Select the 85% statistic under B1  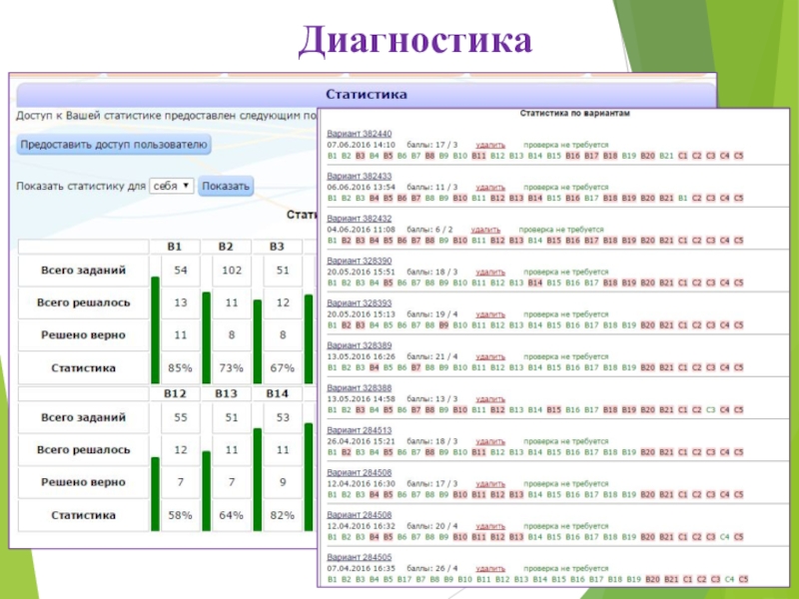coord(181,367)
